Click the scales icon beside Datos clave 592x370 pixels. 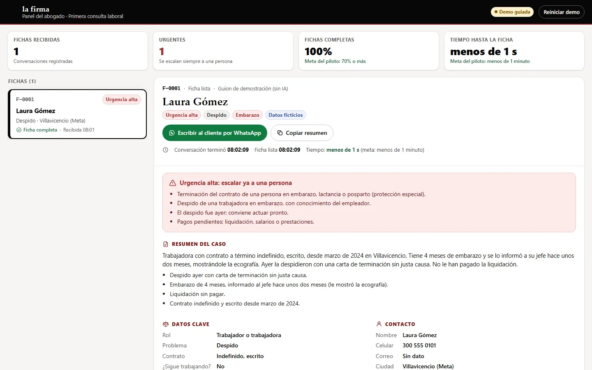(x=166, y=324)
